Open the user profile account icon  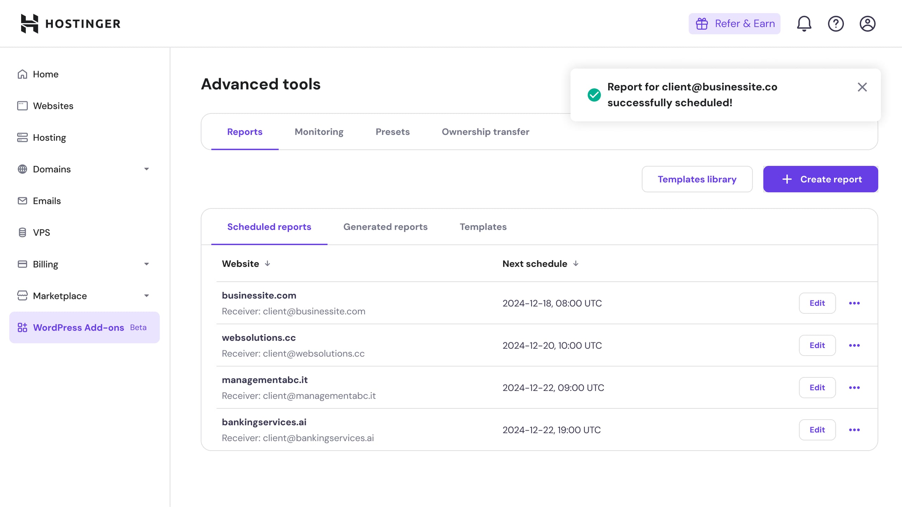tap(867, 24)
